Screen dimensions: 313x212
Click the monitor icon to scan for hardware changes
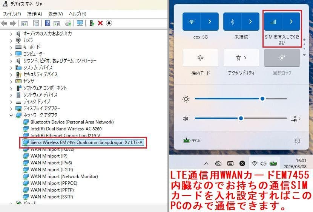point(80,23)
